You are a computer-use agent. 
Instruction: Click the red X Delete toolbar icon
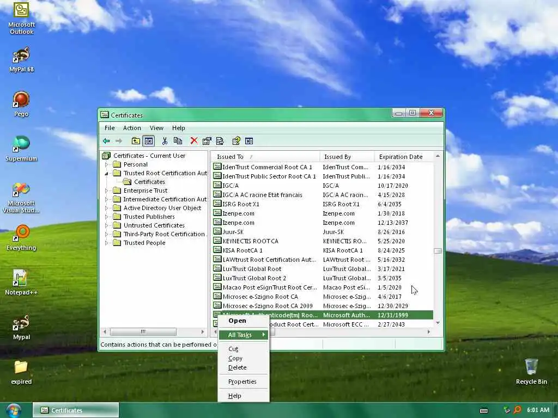(x=194, y=141)
